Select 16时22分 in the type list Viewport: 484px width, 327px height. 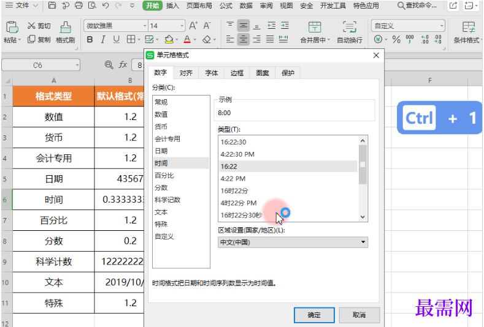click(235, 190)
